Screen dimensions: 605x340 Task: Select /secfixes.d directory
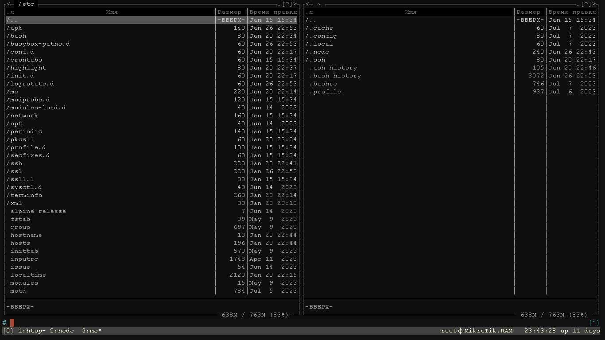click(152, 155)
